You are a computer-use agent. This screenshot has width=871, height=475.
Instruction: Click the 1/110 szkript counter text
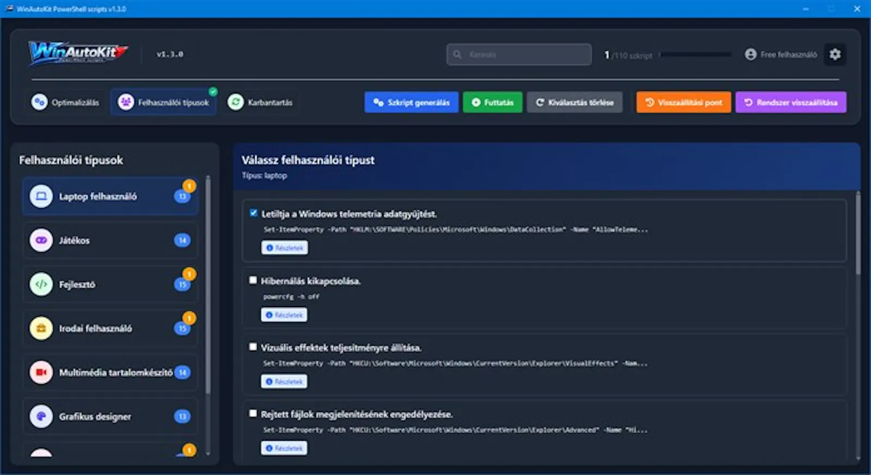(628, 55)
